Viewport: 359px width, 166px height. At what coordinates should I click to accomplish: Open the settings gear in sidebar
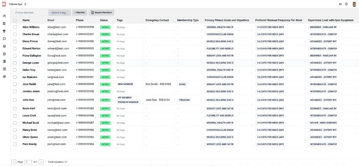(x=4, y=76)
